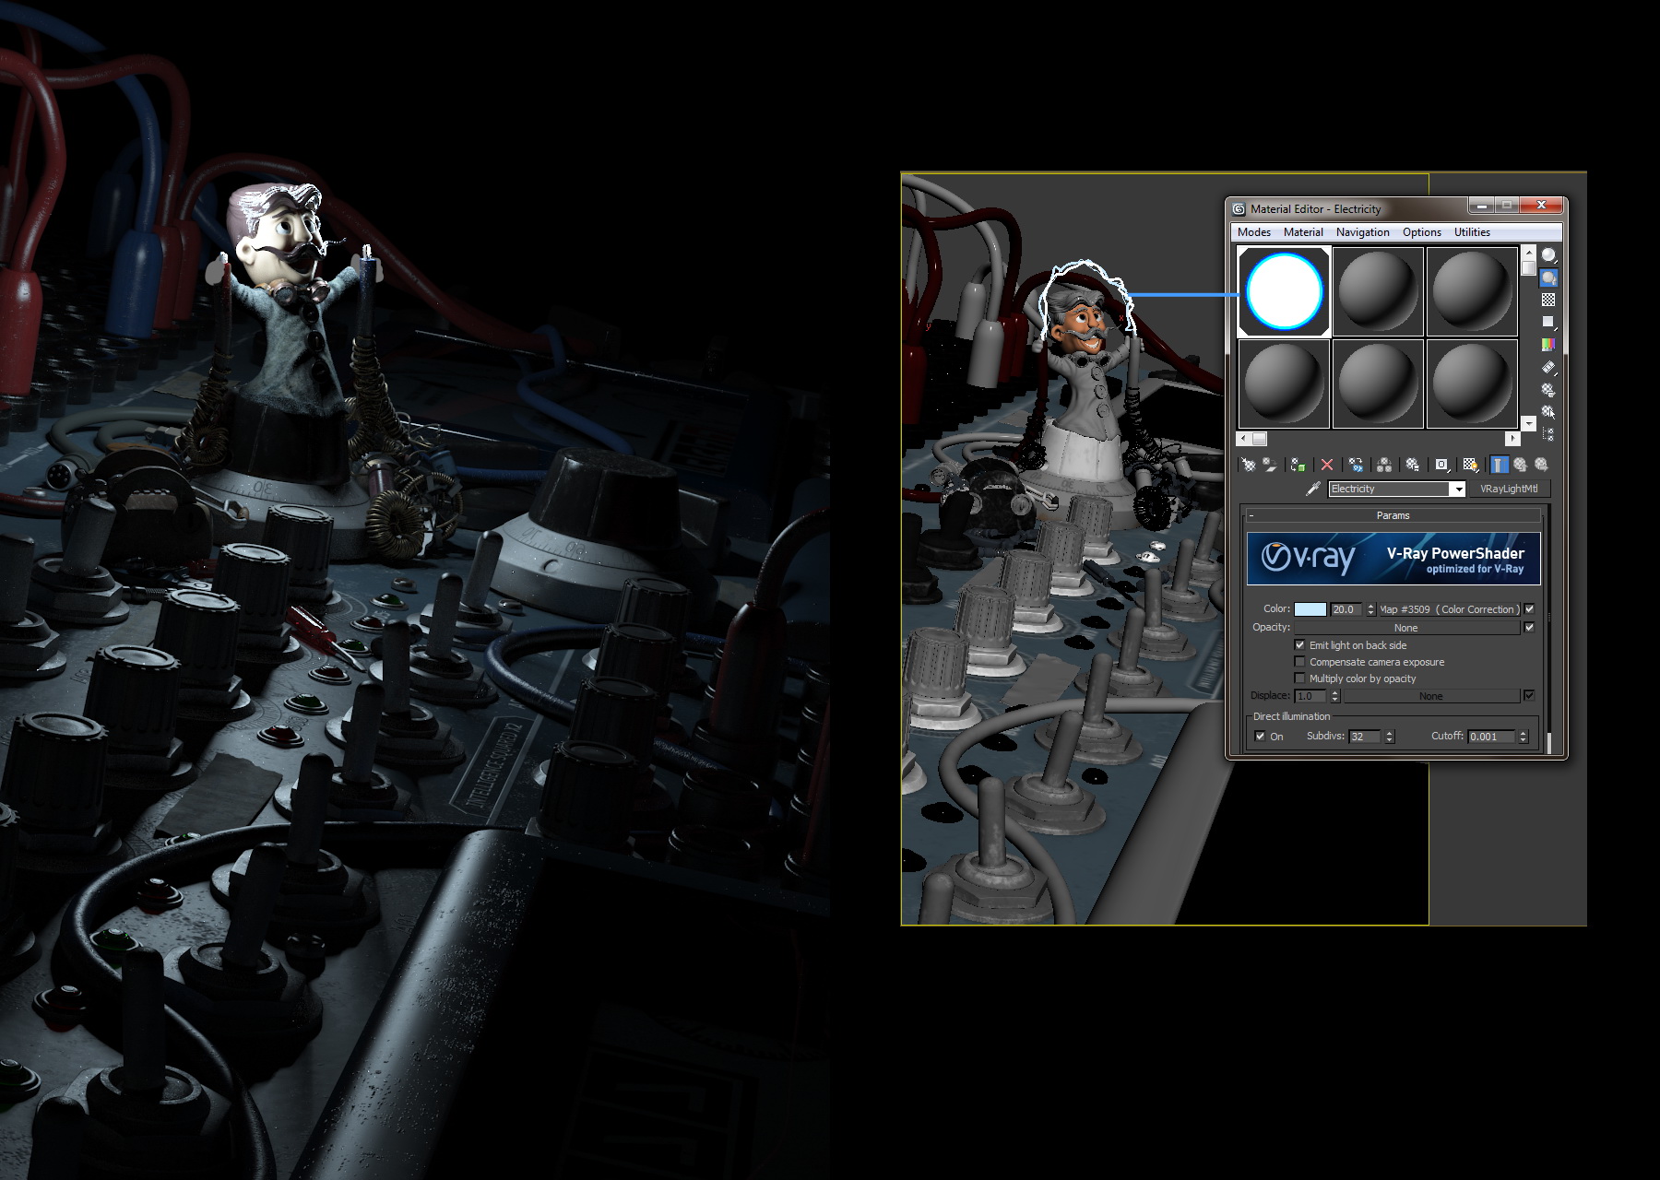Increase the Subdivs spinner value
This screenshot has width=1660, height=1180.
pos(1390,733)
